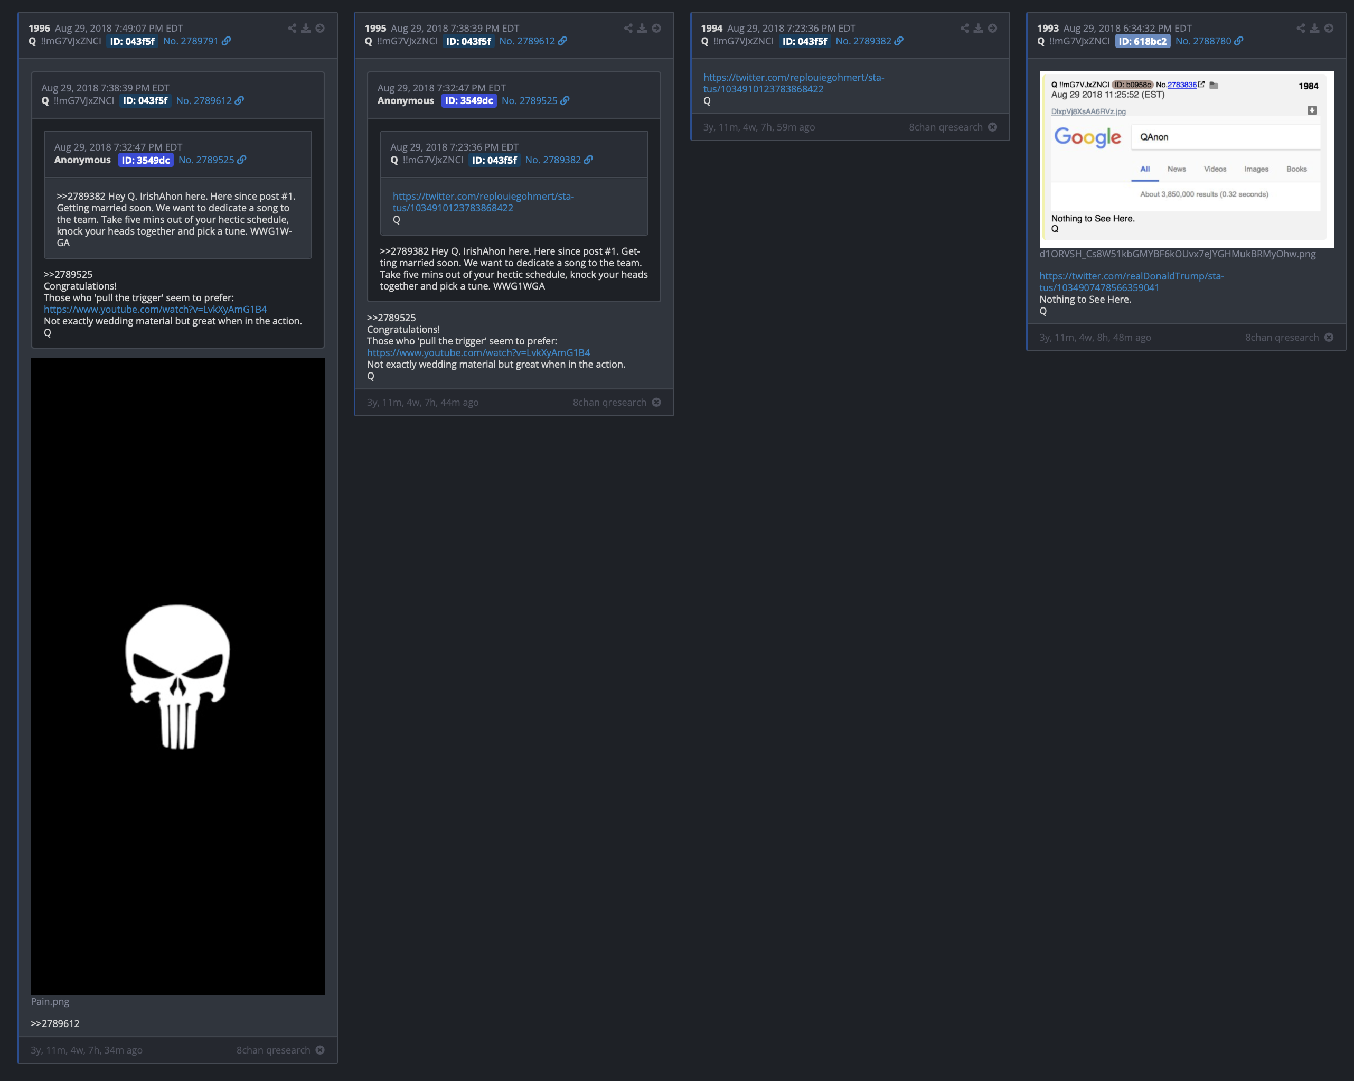Click the >>2789612 reference at bottom of post 1996
This screenshot has height=1081, width=1354.
(x=55, y=1023)
